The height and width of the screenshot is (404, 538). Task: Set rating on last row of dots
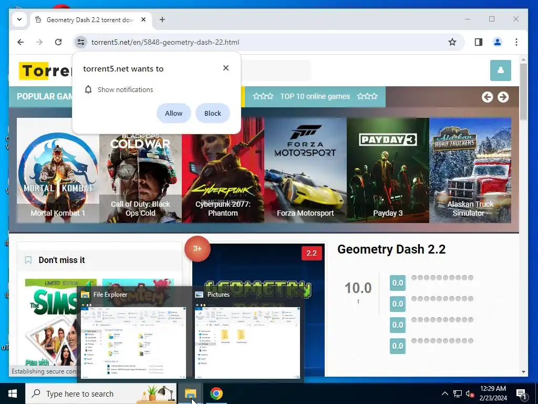click(442, 340)
